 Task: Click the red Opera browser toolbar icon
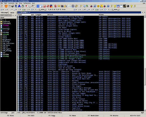pyautogui.click(x=48, y=6)
